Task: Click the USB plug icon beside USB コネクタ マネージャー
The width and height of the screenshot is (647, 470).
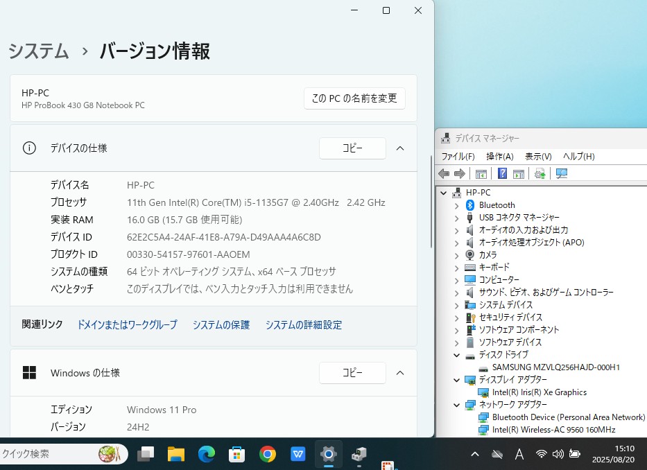Action: 469,218
